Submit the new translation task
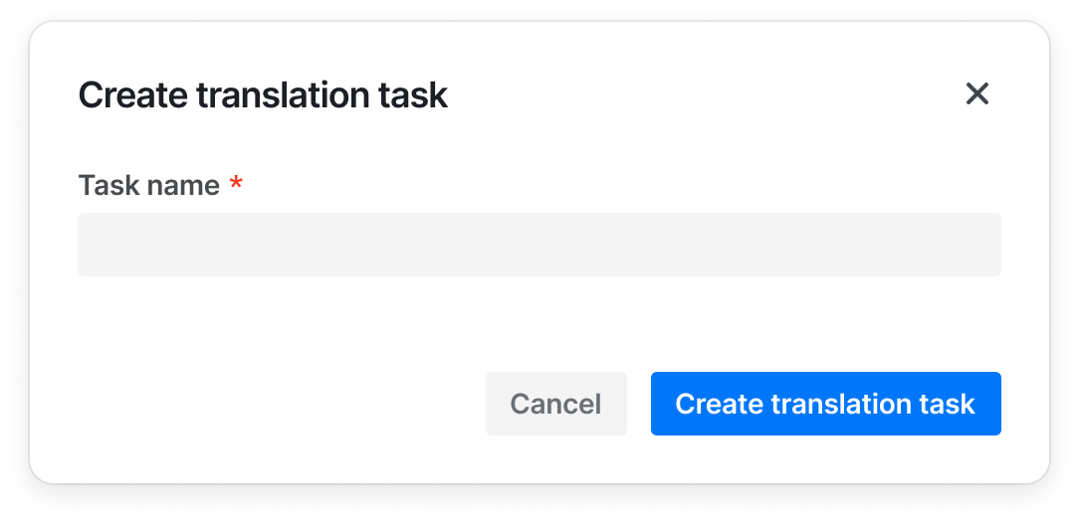 point(826,404)
